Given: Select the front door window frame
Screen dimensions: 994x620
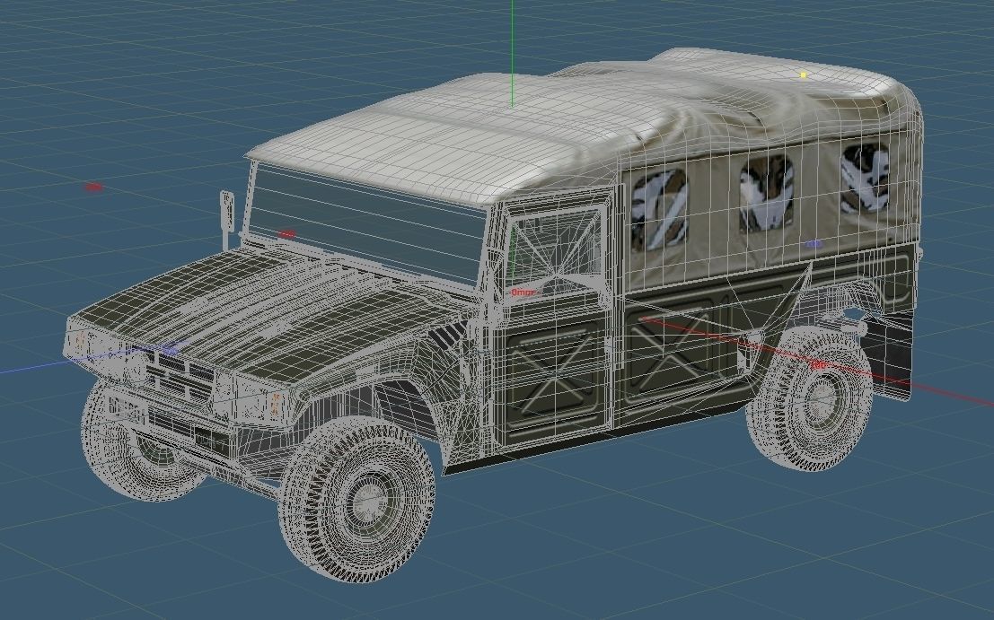Looking at the screenshot, I should point(555,249).
